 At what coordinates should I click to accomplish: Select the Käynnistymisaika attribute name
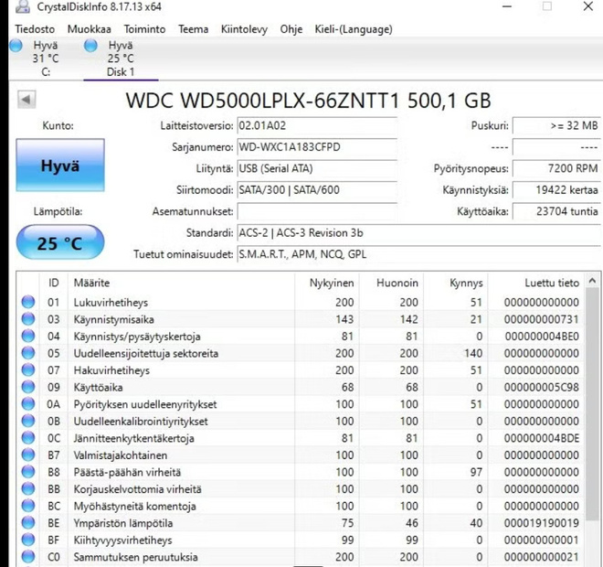114,319
